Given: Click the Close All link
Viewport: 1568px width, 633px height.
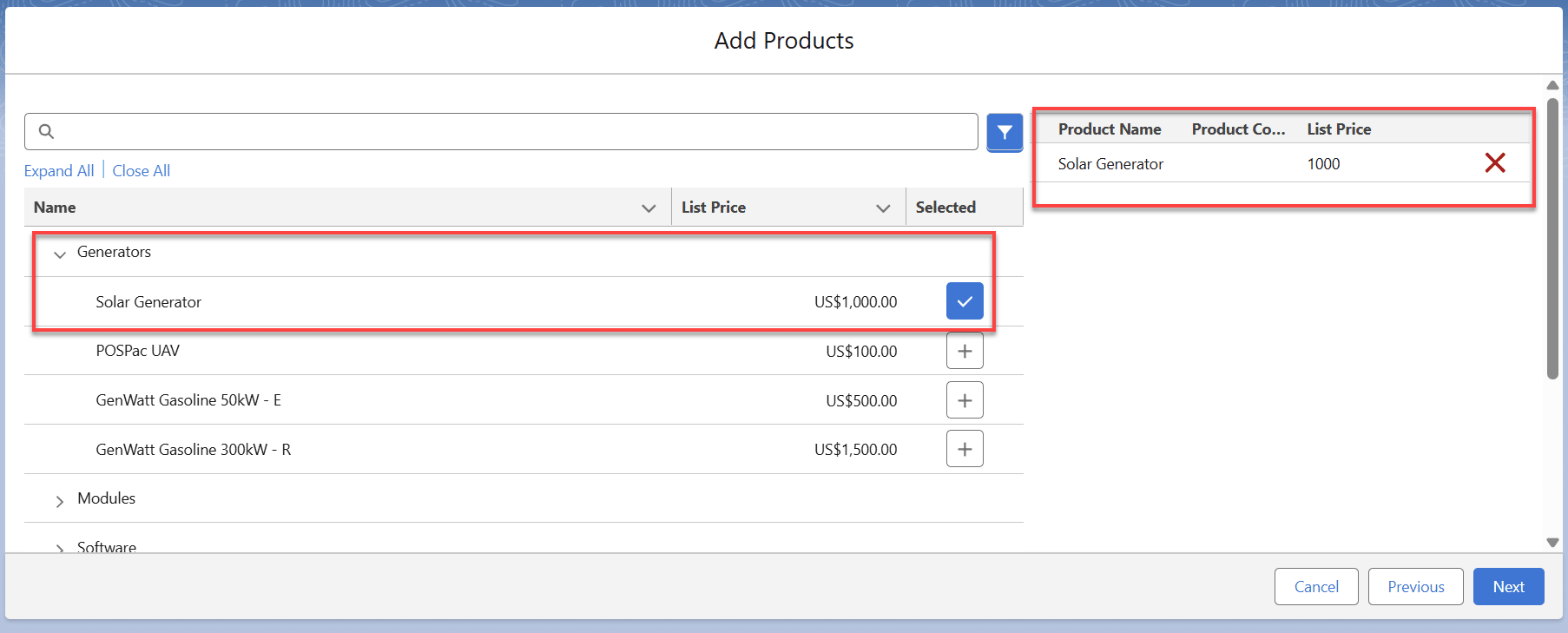Looking at the screenshot, I should click(x=142, y=171).
